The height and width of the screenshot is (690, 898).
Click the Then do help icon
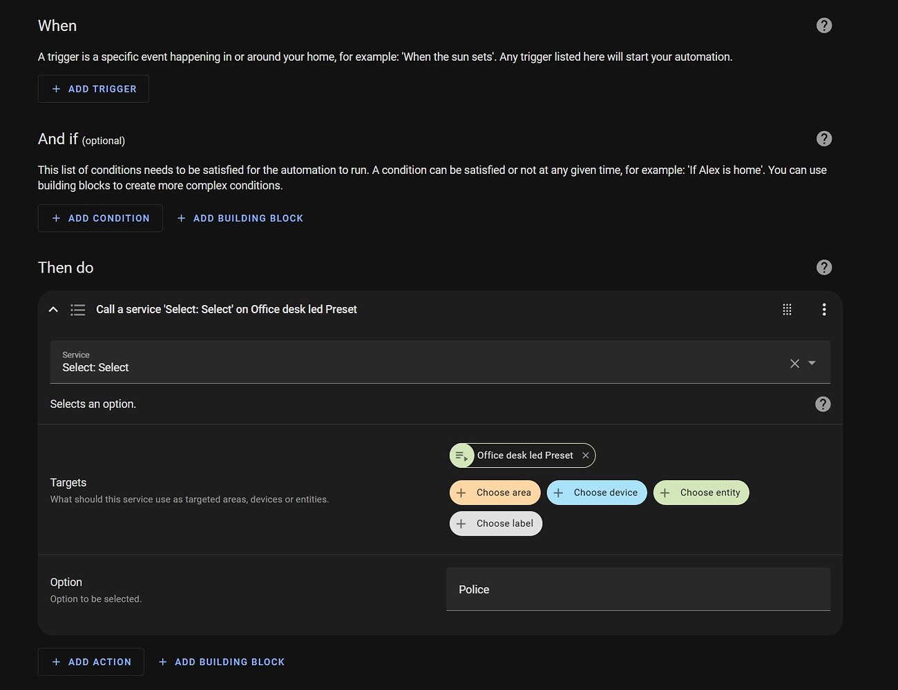tap(824, 268)
